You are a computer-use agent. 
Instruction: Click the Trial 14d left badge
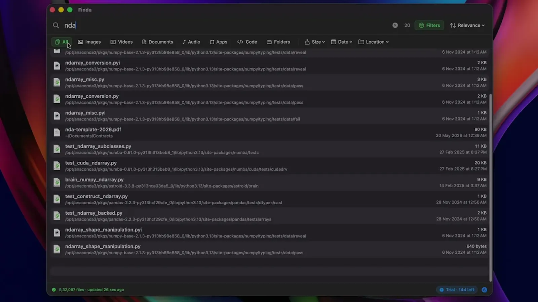tap(457, 290)
